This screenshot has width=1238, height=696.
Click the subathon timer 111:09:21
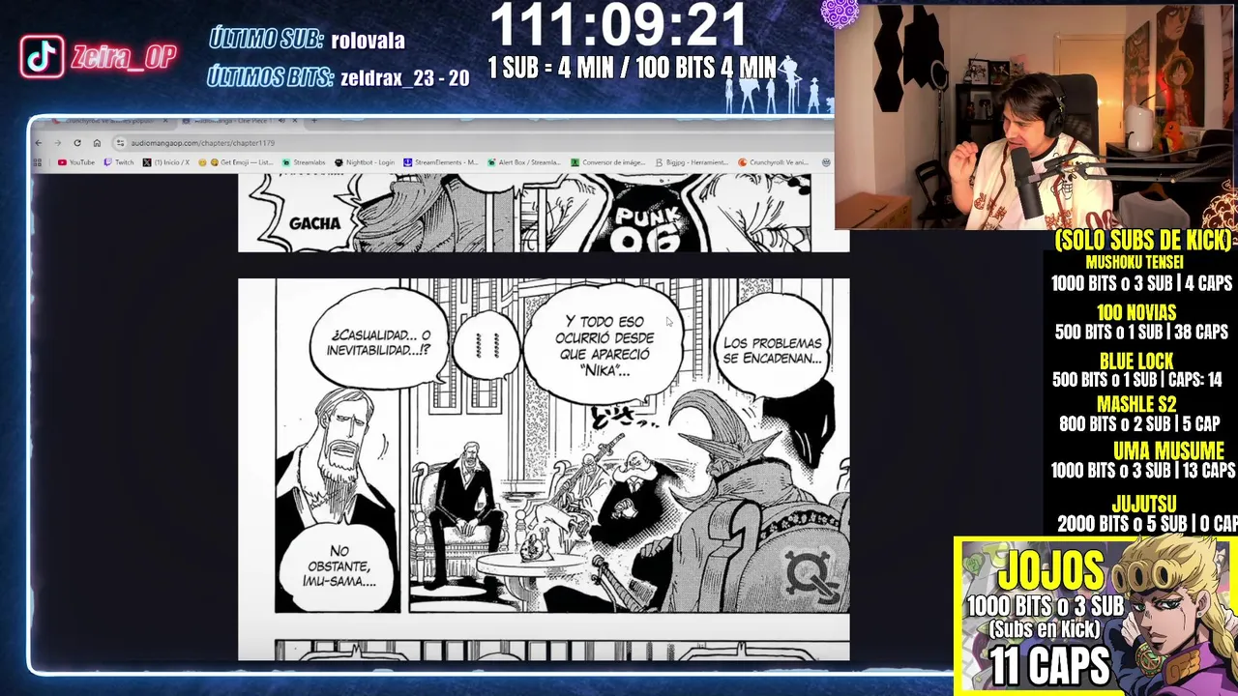(x=619, y=26)
